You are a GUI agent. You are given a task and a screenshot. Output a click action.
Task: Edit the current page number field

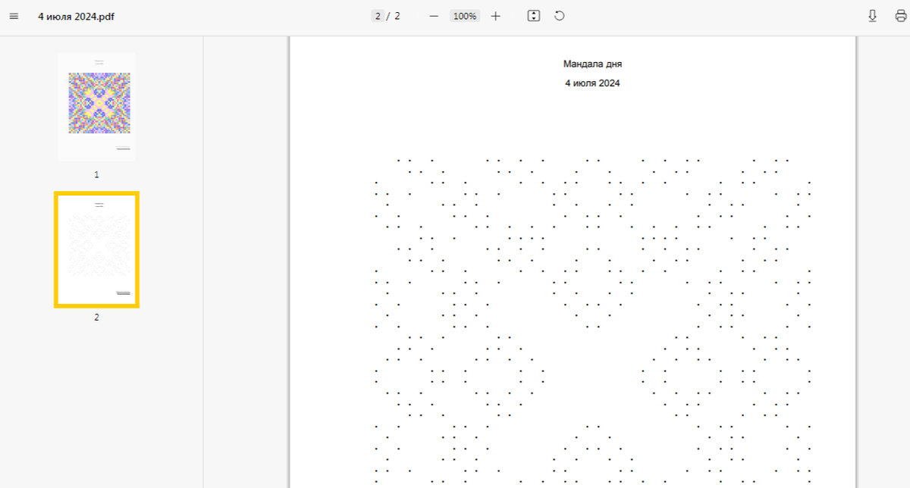(x=377, y=16)
